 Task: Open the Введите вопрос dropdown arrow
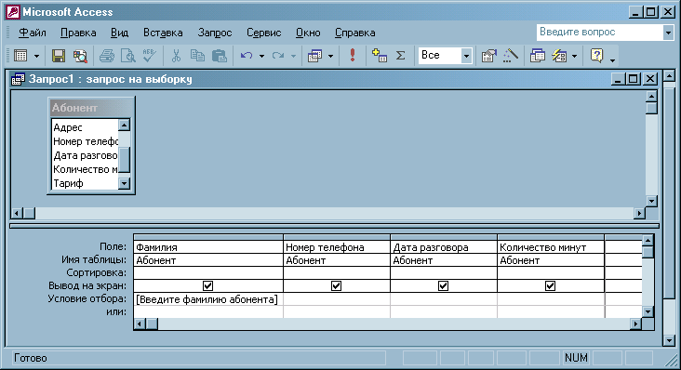[x=668, y=33]
